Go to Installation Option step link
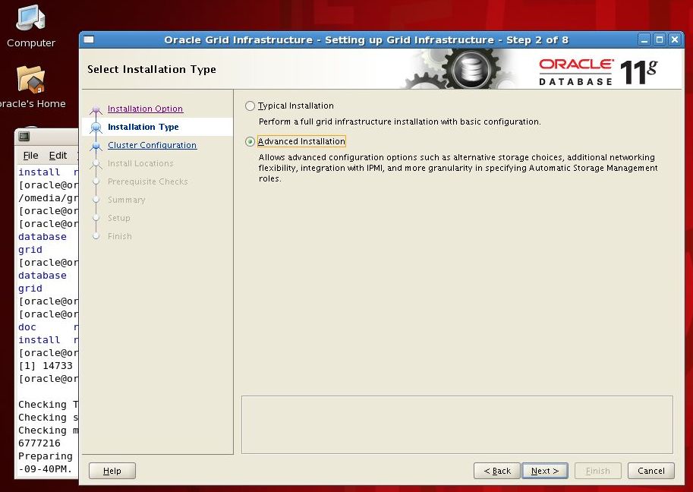Image resolution: width=693 pixels, height=492 pixels. coord(145,109)
